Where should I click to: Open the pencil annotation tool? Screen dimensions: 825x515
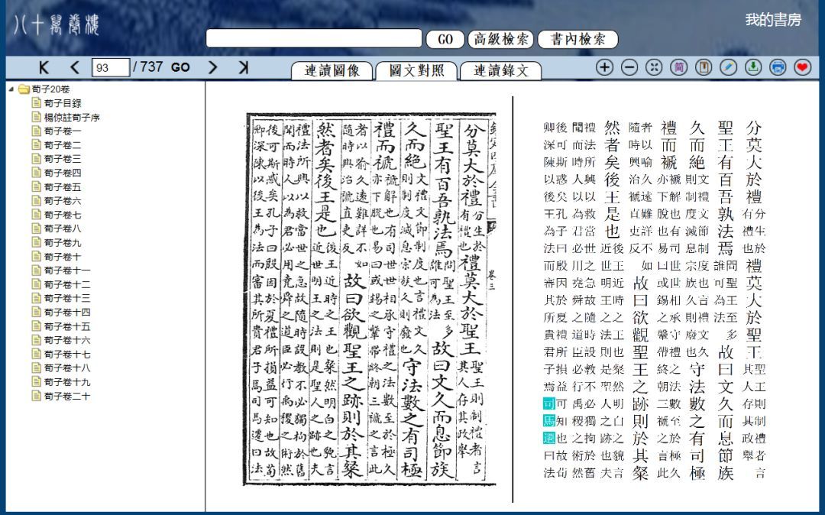pyautogui.click(x=728, y=67)
